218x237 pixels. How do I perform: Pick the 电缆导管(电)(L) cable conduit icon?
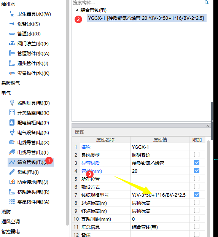pyautogui.click(x=12, y=152)
